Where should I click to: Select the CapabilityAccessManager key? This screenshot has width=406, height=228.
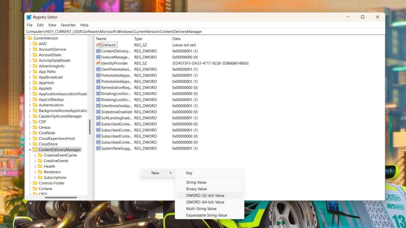[60, 116]
